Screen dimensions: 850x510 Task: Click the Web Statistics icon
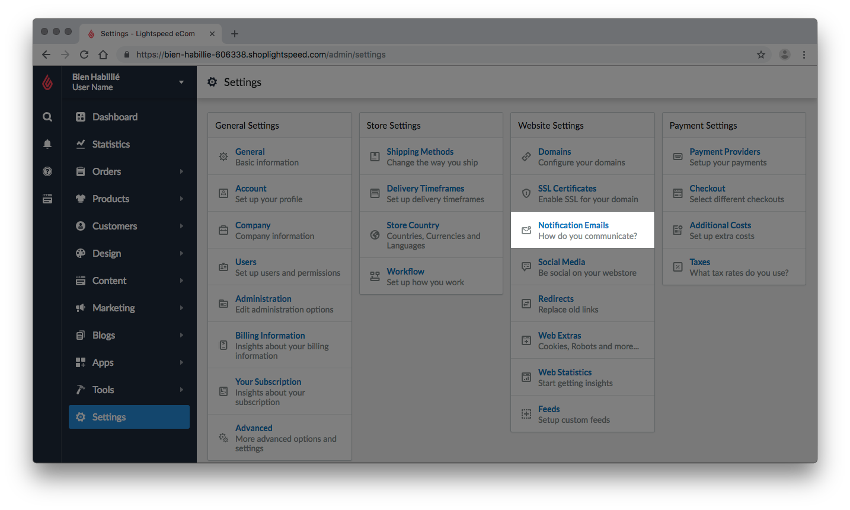tap(526, 377)
